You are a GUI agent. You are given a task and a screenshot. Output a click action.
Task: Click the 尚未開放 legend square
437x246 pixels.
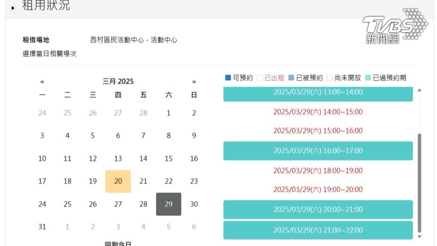coord(330,77)
